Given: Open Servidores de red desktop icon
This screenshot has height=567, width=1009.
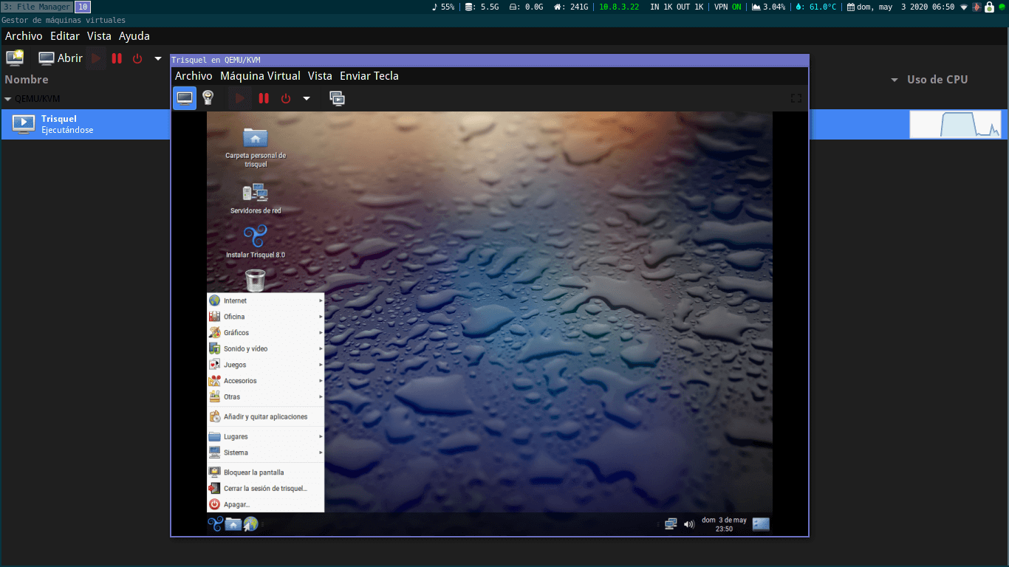Looking at the screenshot, I should (256, 199).
